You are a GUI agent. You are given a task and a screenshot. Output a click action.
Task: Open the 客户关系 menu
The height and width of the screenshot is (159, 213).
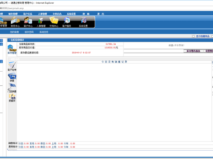[27, 14]
